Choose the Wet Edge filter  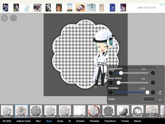[x=50, y=111]
